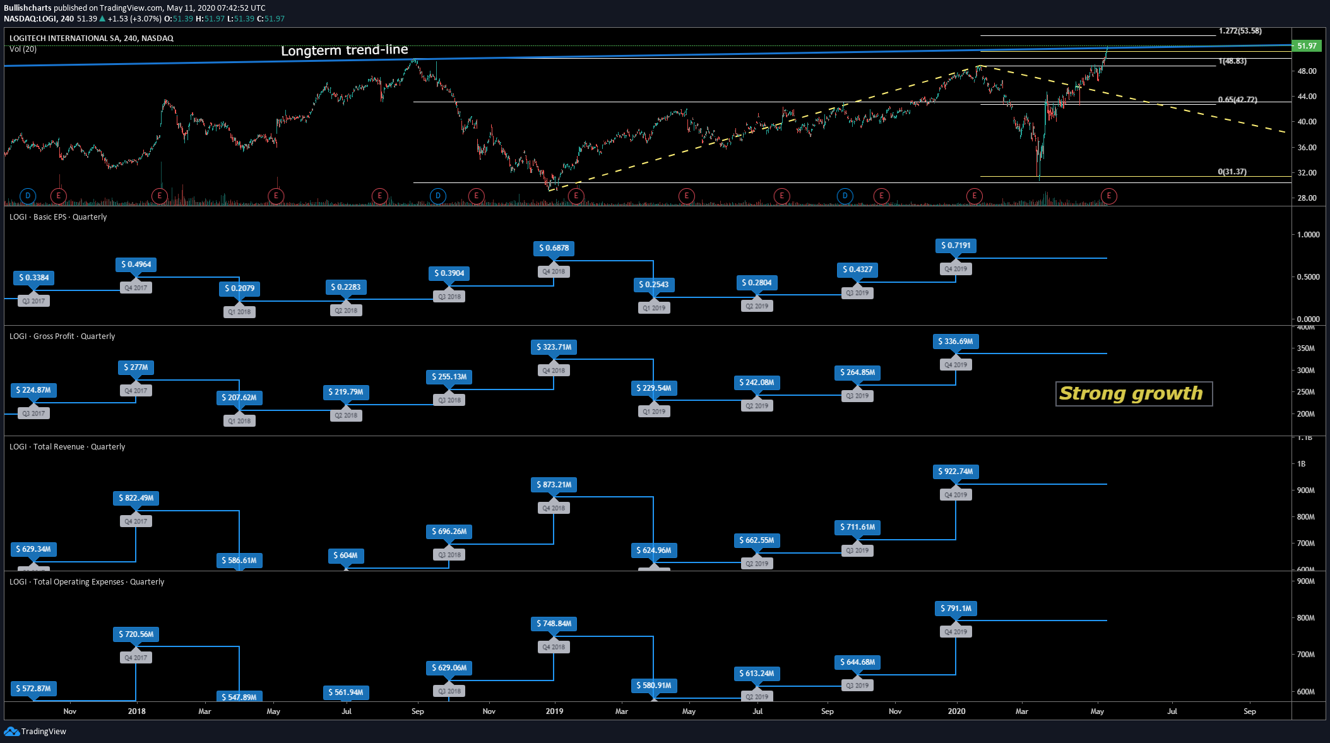Click the $ 624.96M revenue tag

point(654,550)
